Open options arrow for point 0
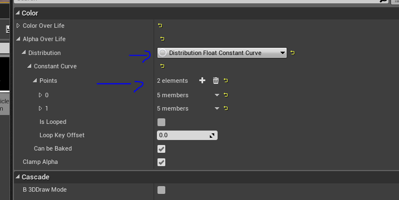The image size is (399, 200). (x=217, y=95)
